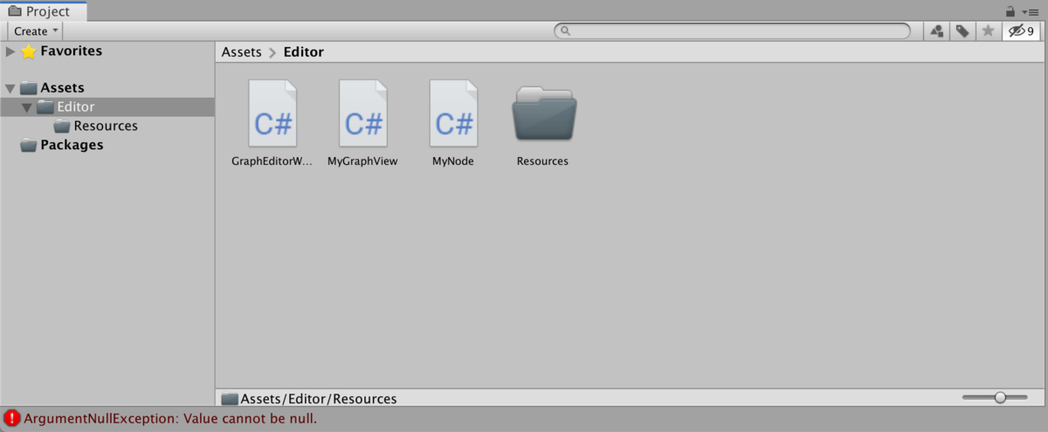Toggle the Project panel lock icon
This screenshot has width=1048, height=432.
tap(1010, 11)
